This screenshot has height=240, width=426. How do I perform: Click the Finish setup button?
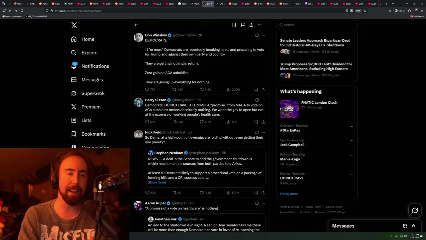(417, 16)
